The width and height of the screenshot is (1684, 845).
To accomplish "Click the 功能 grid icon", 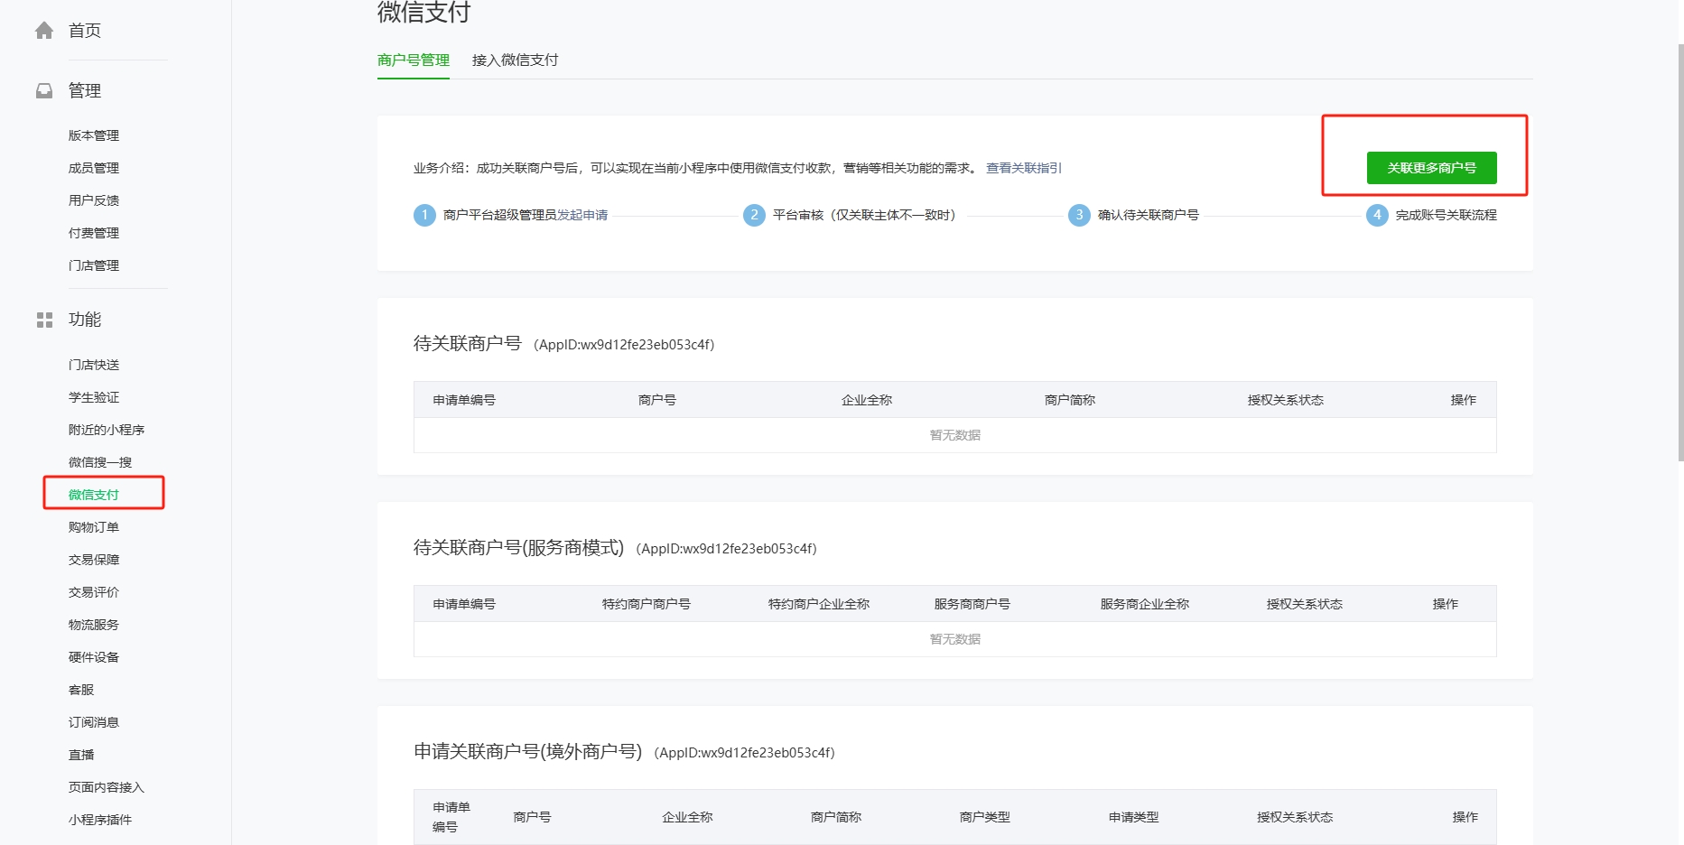I will (44, 320).
